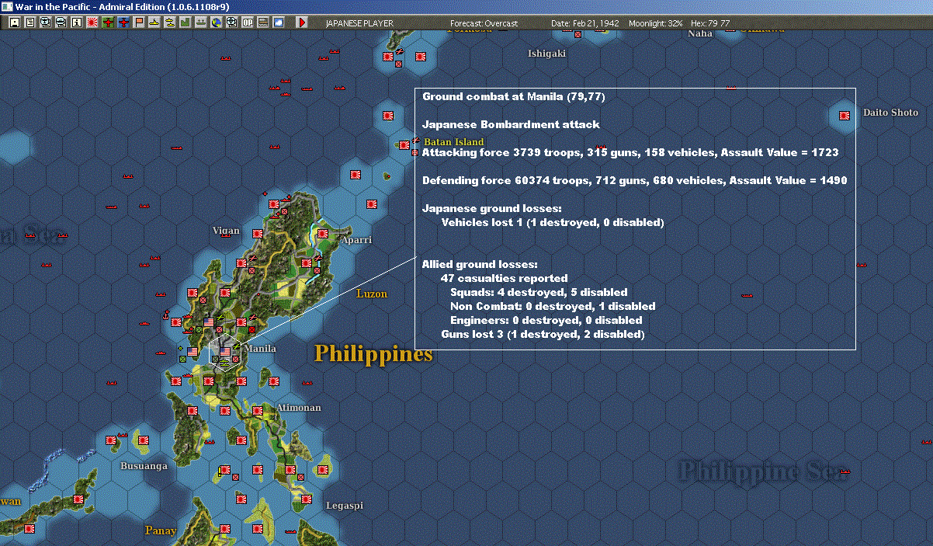
Task: Click the Ishigaki map label
Action: pyautogui.click(x=547, y=54)
